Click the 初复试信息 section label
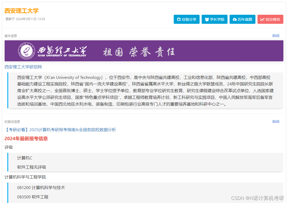Viewport: 288px width, 203px height. coord(12,122)
